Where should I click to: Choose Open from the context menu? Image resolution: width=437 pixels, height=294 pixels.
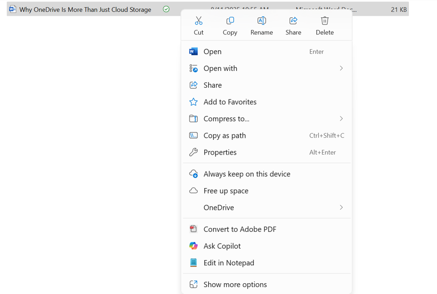[x=267, y=51]
